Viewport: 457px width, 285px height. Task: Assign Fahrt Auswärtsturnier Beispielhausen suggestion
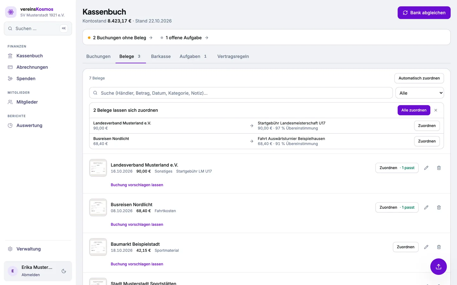pos(427,141)
